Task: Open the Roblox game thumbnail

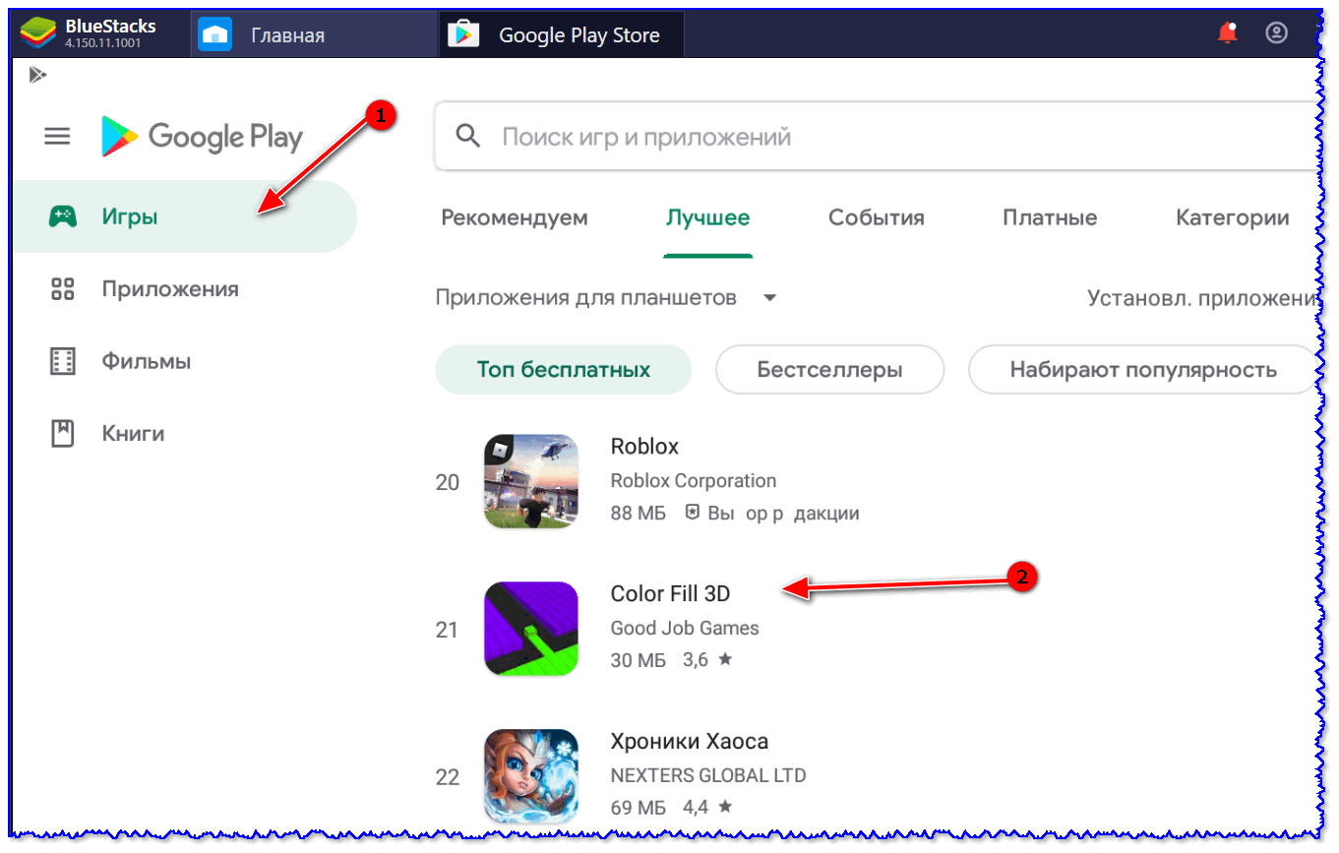Action: click(530, 481)
